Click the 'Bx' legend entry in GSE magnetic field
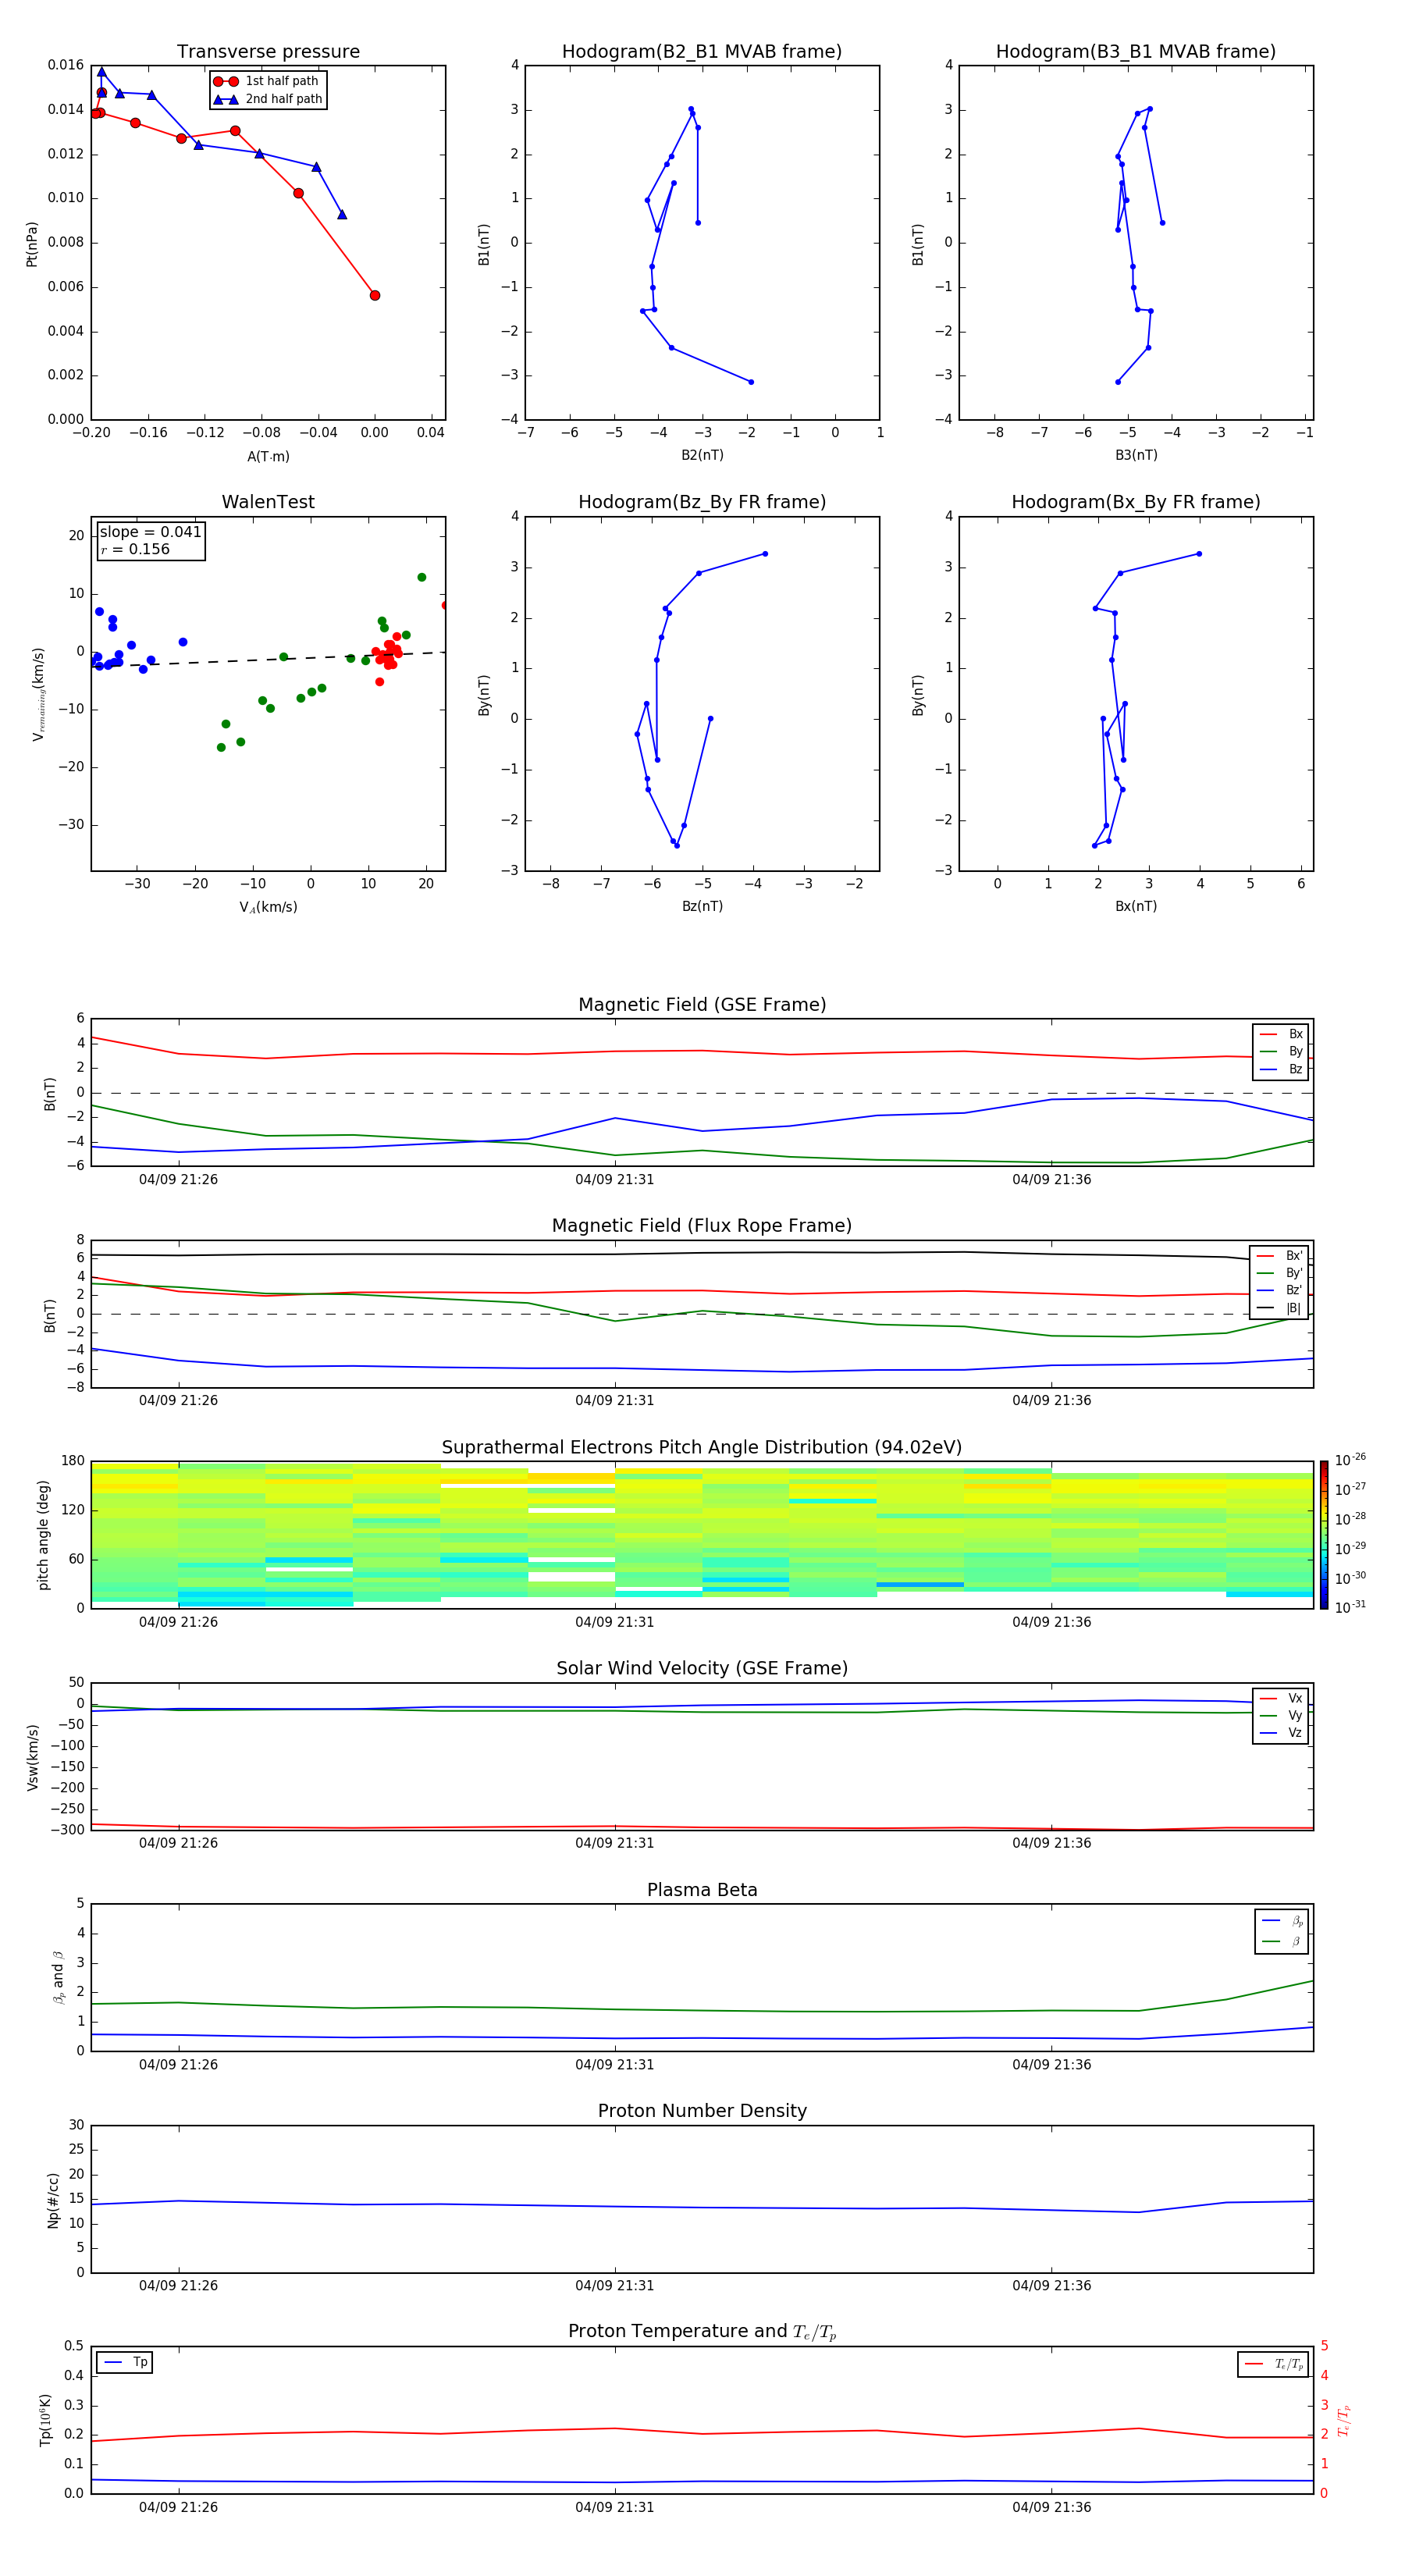 point(1281,1034)
